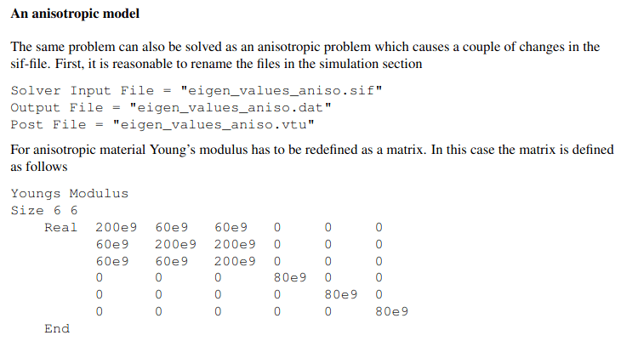Screen dimensions: 638x341
Task: Click the words 'as follows' before the matrix
Action: tap(38, 167)
